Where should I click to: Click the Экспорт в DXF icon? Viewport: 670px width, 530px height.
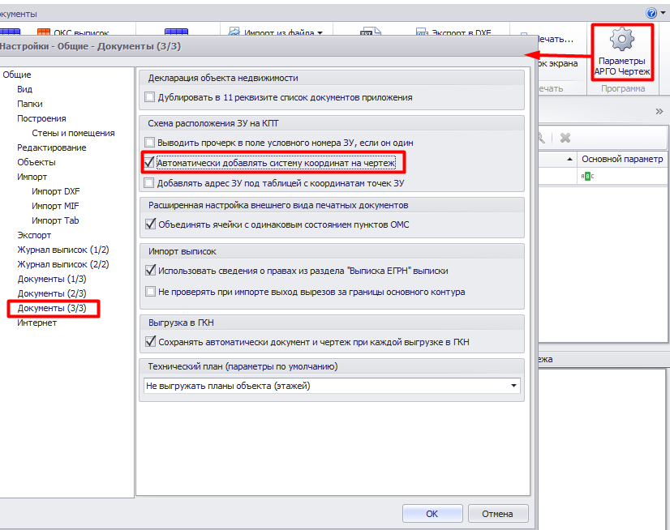click(422, 33)
